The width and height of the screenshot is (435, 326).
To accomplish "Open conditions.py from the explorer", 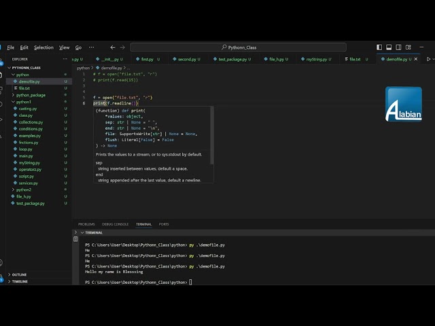I will click(31, 129).
